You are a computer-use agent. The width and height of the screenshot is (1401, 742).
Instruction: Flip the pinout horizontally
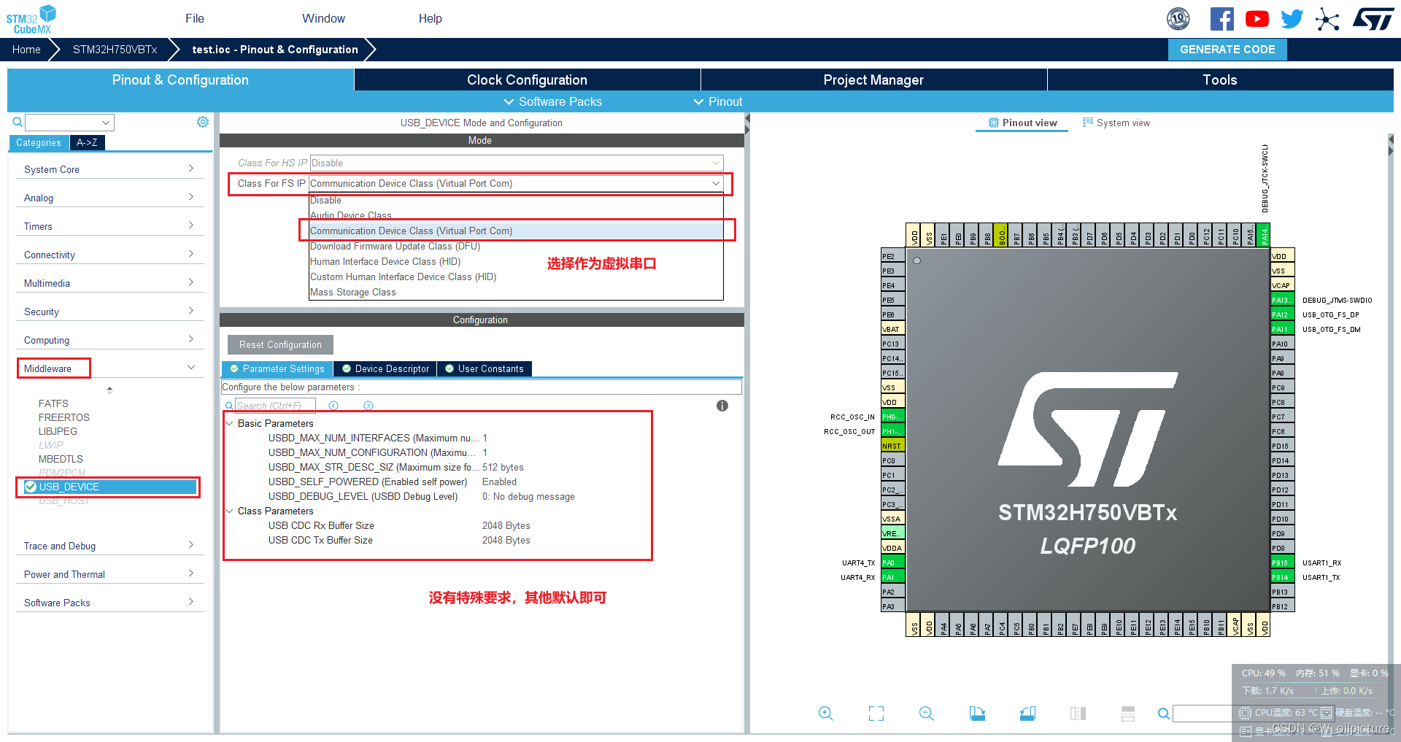(x=1078, y=714)
